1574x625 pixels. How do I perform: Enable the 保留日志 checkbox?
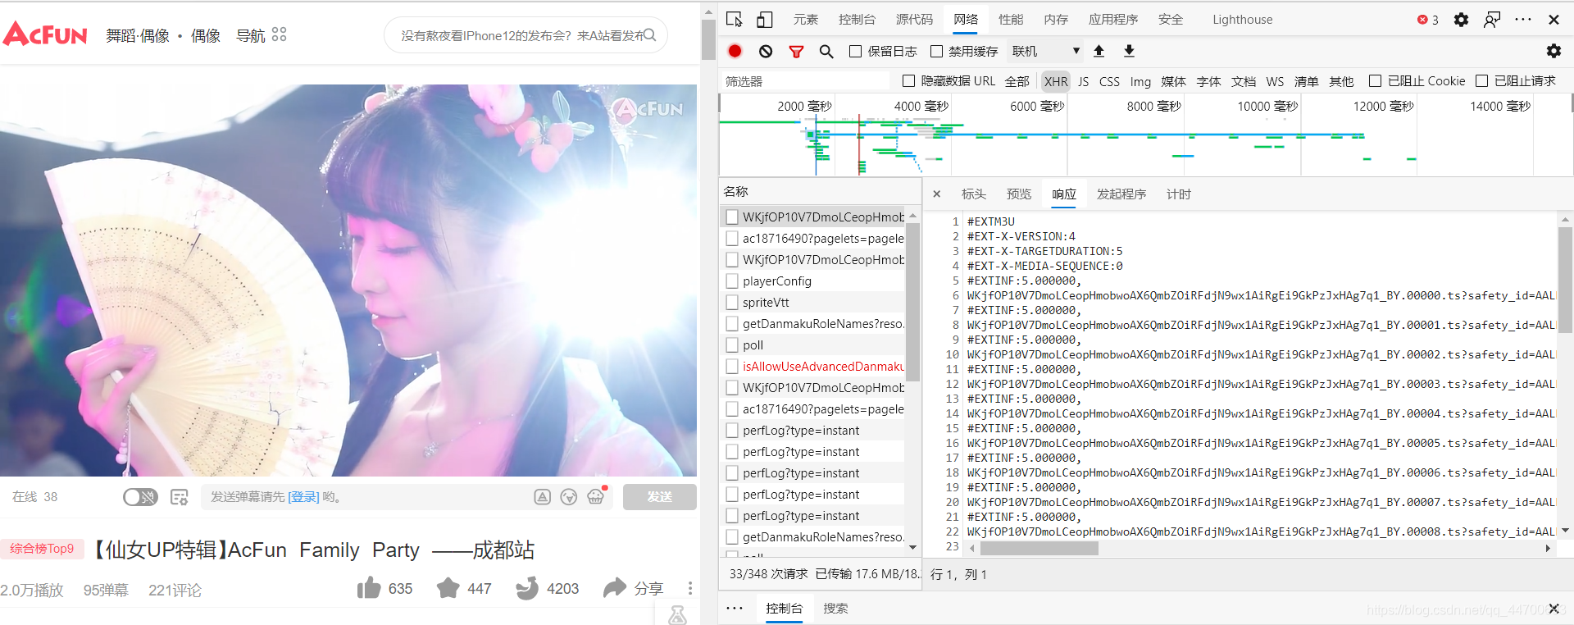pyautogui.click(x=855, y=51)
